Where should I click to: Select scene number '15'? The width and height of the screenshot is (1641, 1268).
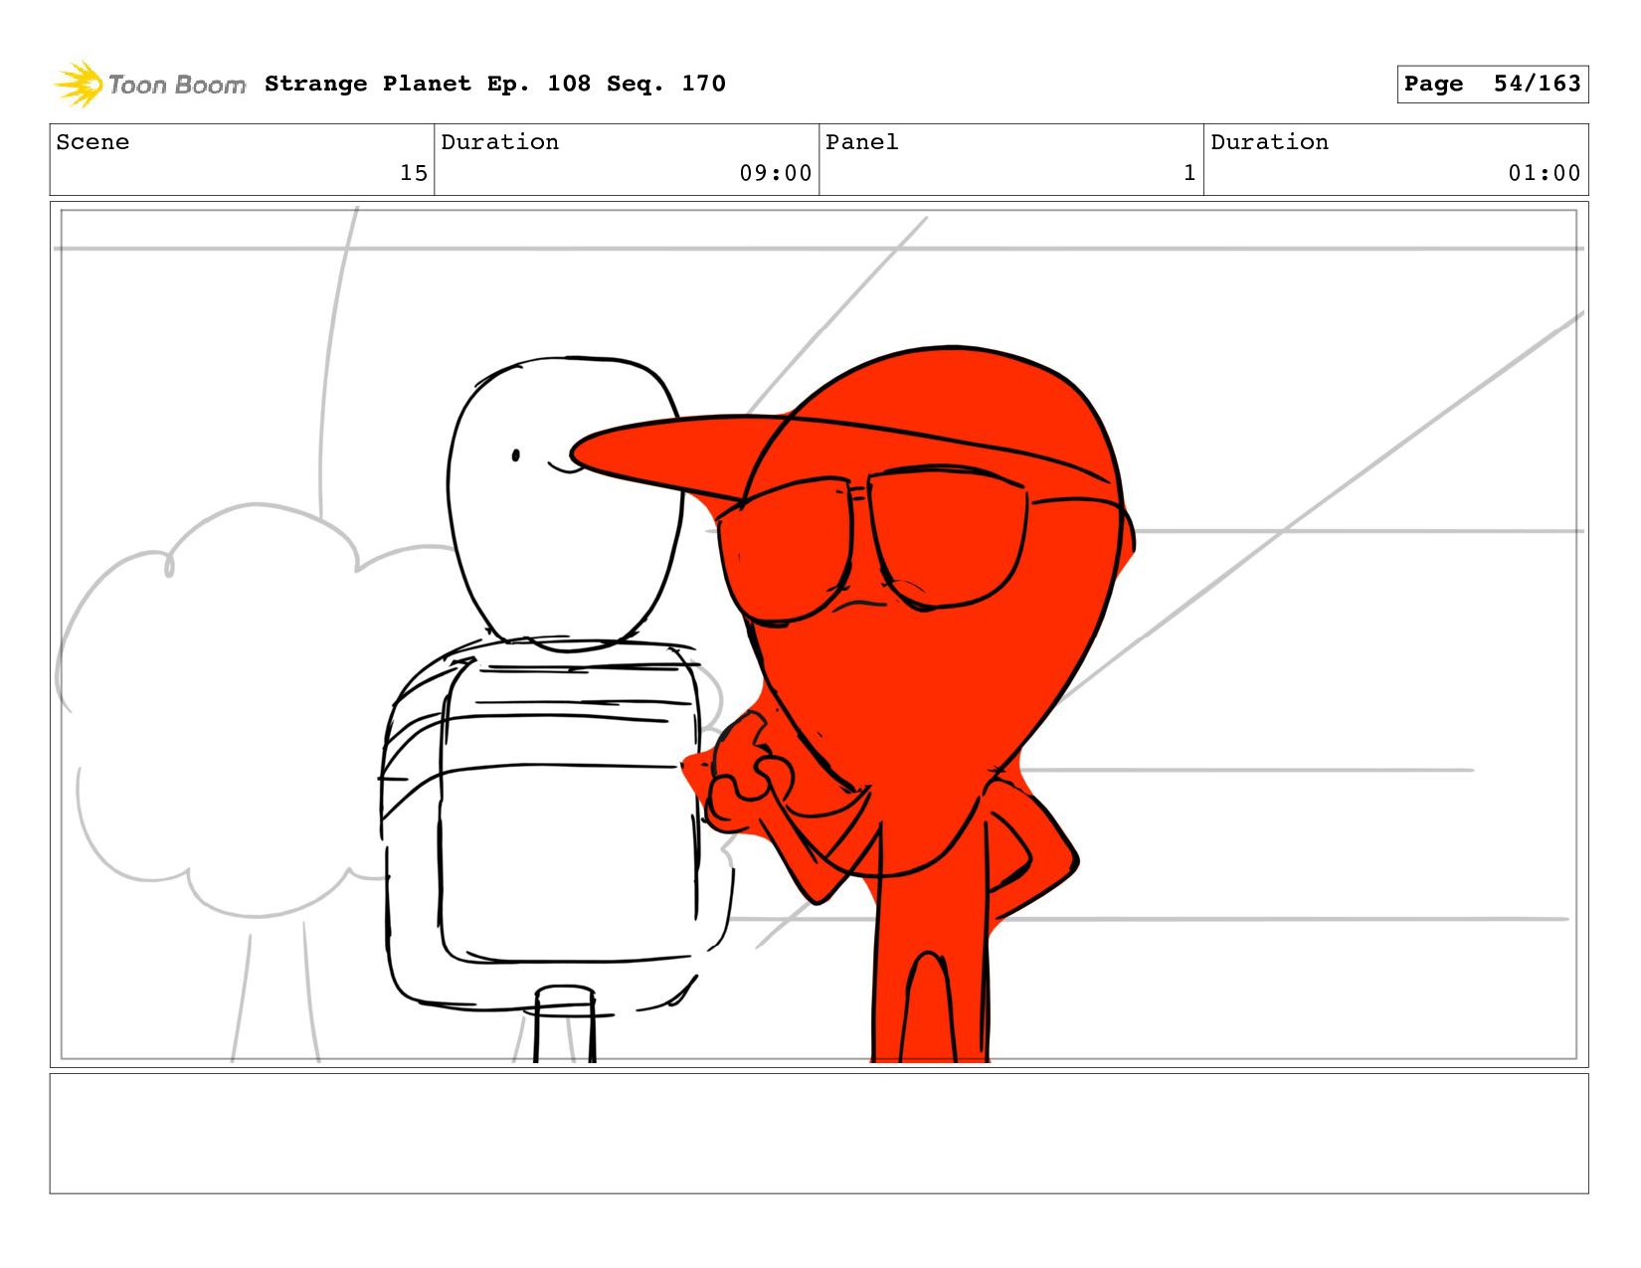tap(414, 173)
